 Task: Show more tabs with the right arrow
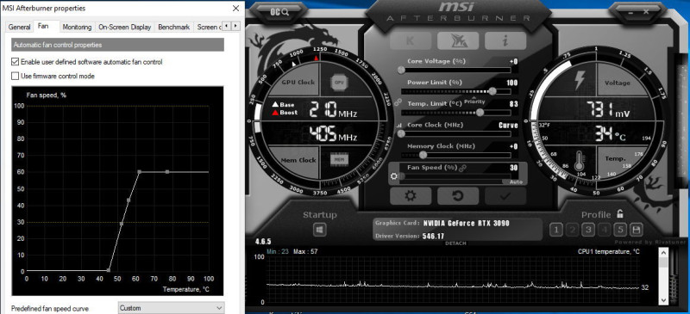236,27
